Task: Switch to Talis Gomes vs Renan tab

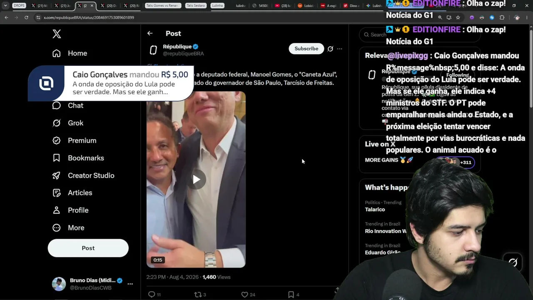Action: click(163, 6)
